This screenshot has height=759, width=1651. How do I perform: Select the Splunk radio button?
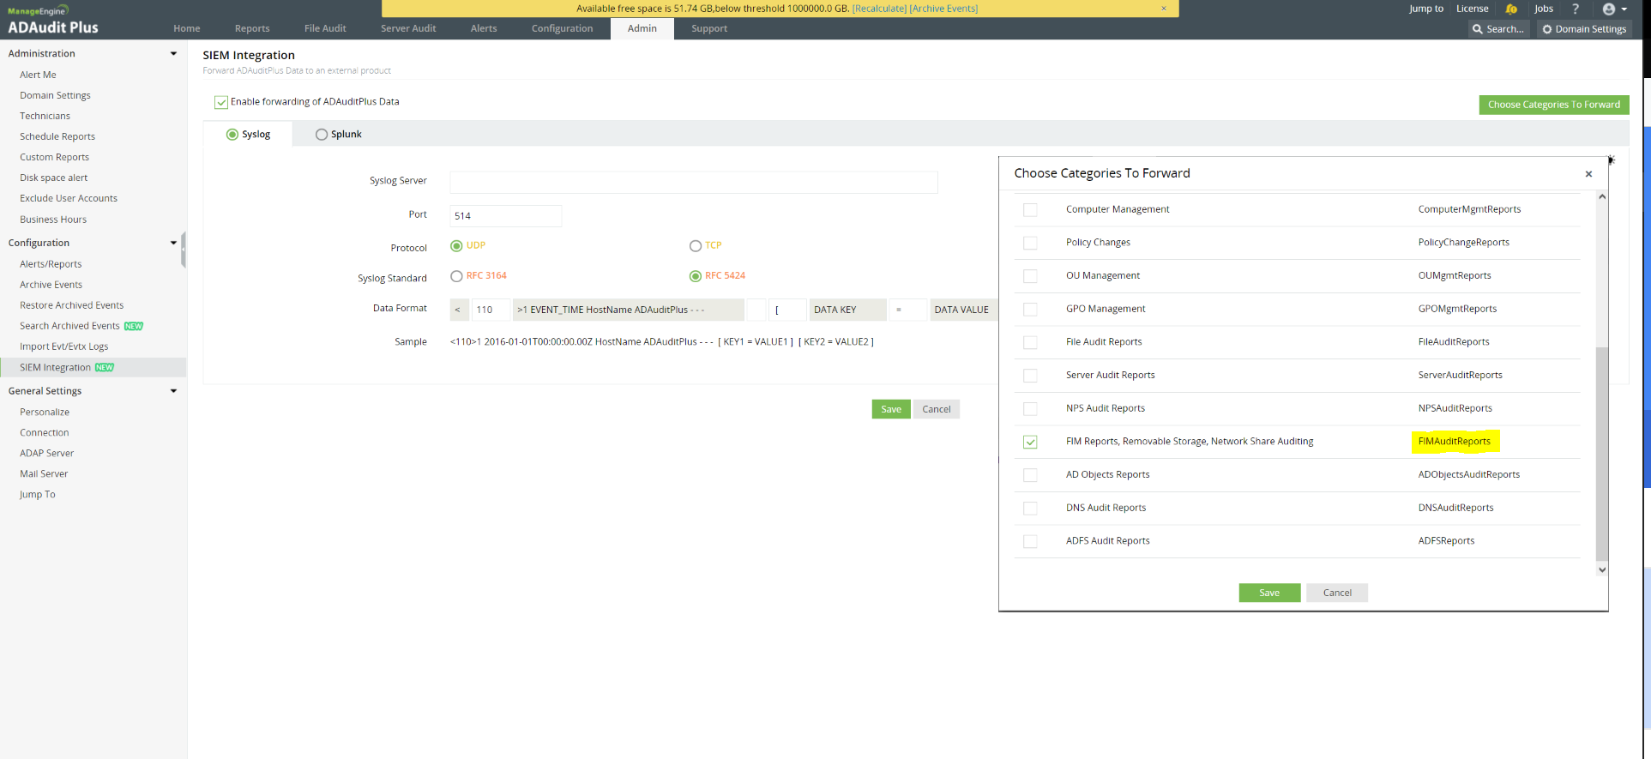tap(322, 135)
